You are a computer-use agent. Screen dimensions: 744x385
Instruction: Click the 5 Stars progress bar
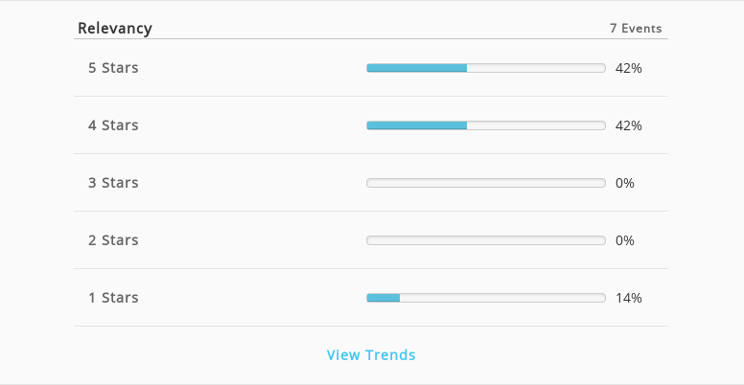pos(486,68)
